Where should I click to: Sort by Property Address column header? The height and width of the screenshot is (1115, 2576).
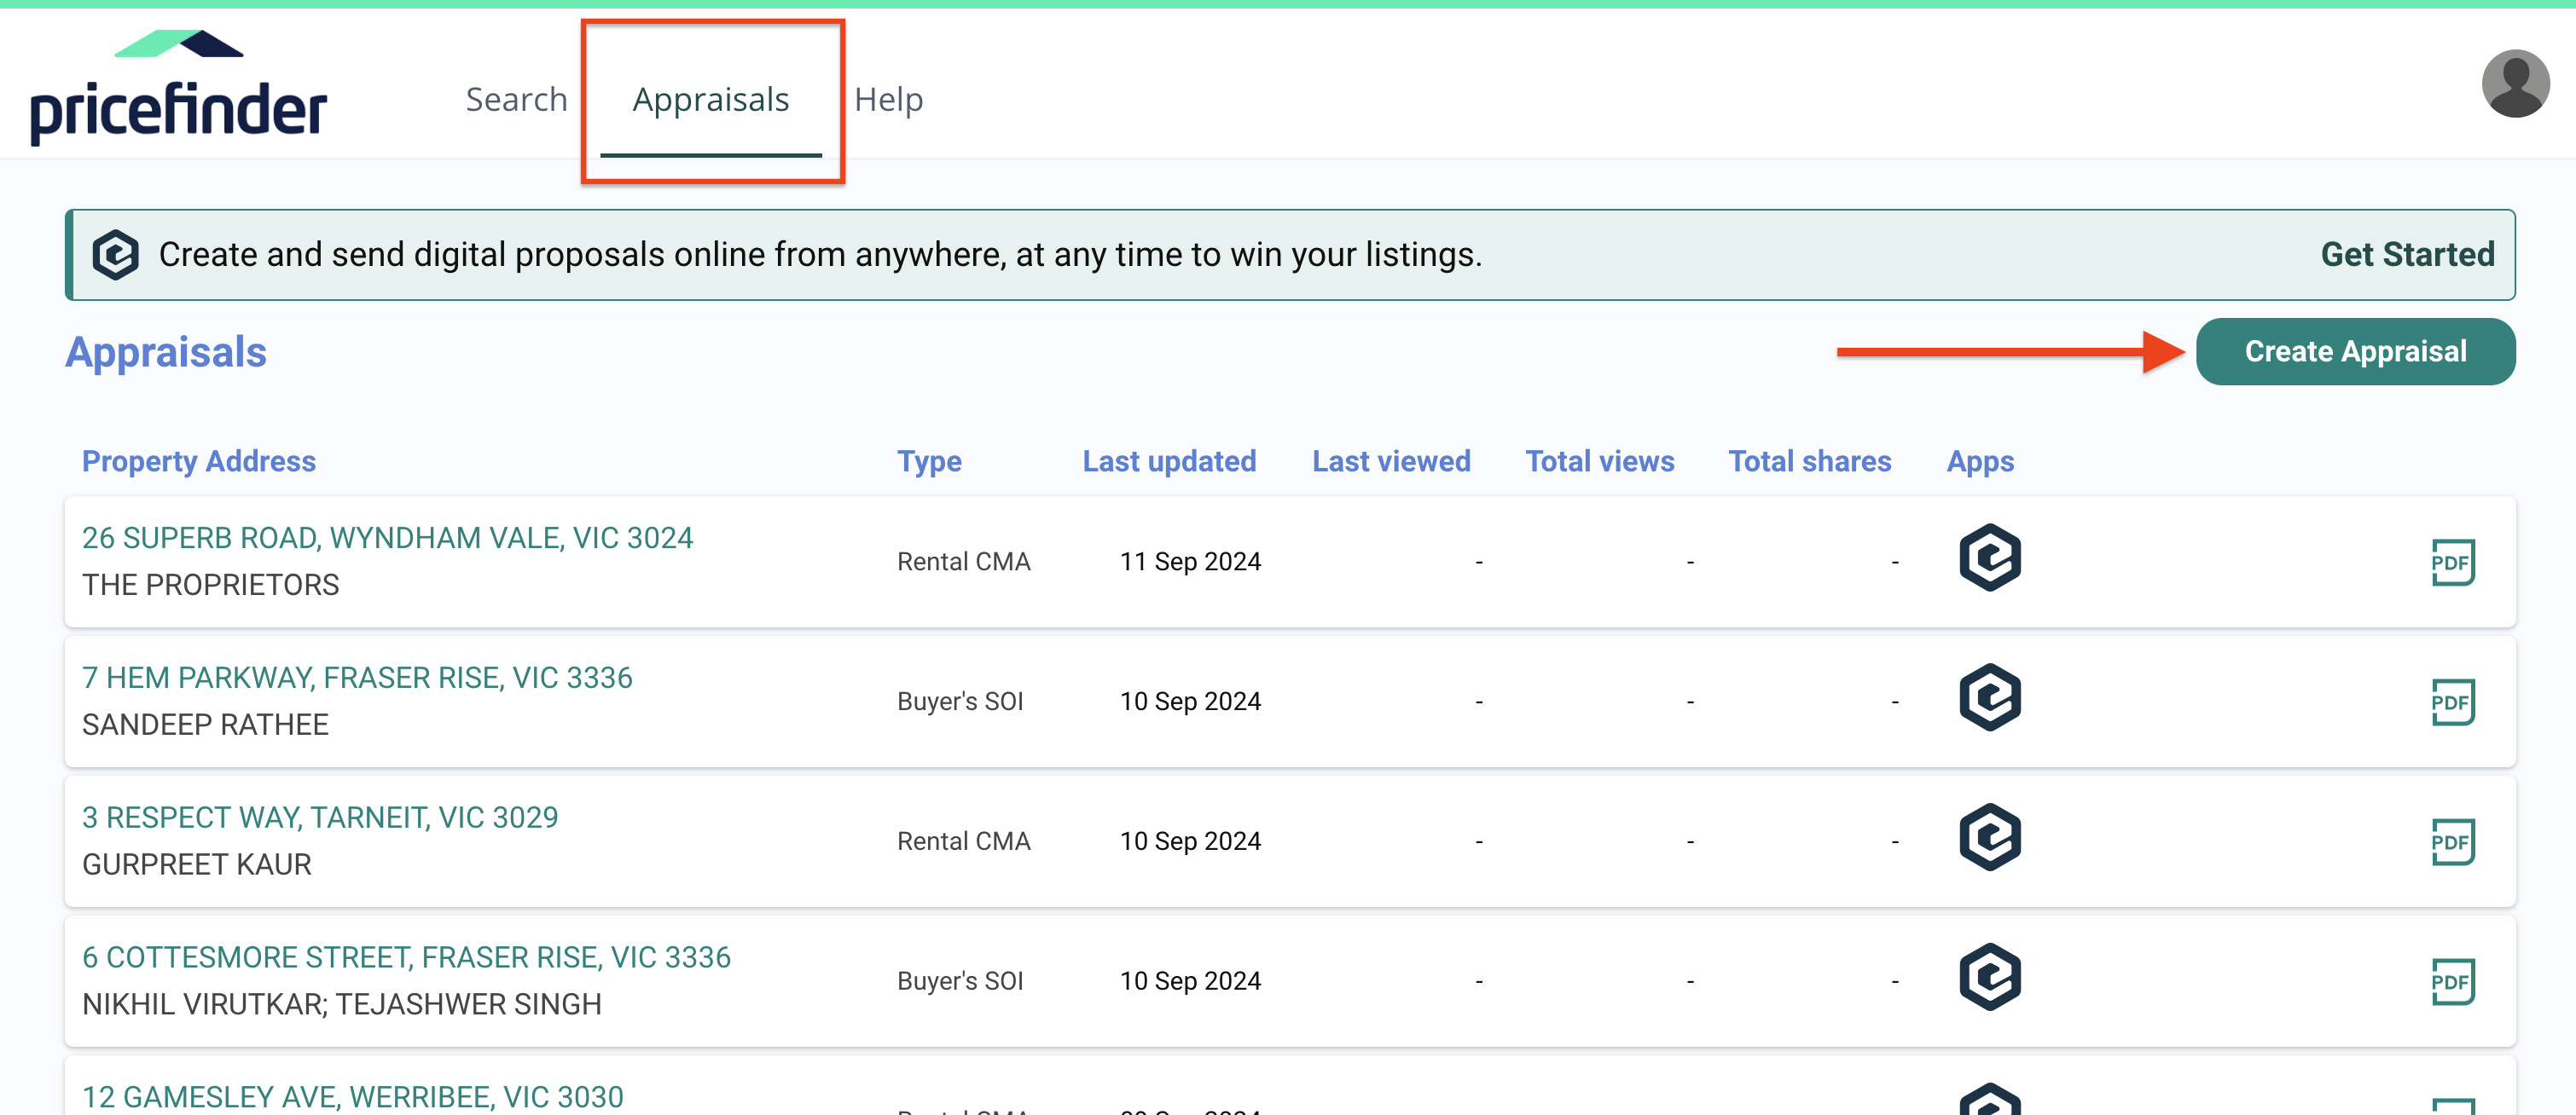[199, 460]
